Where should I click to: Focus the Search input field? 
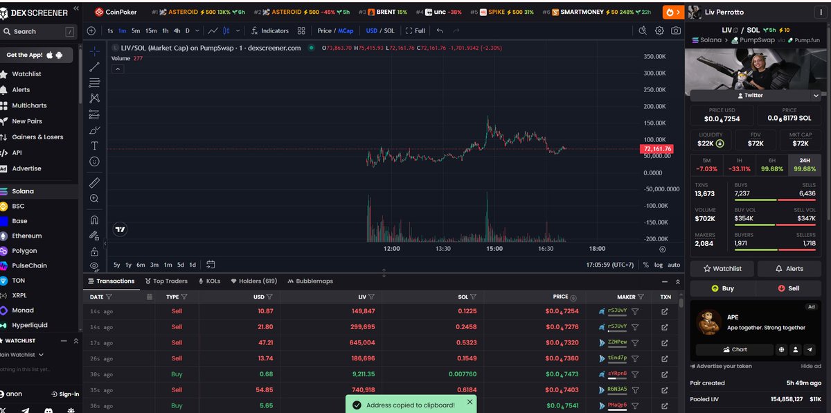pyautogui.click(x=39, y=31)
